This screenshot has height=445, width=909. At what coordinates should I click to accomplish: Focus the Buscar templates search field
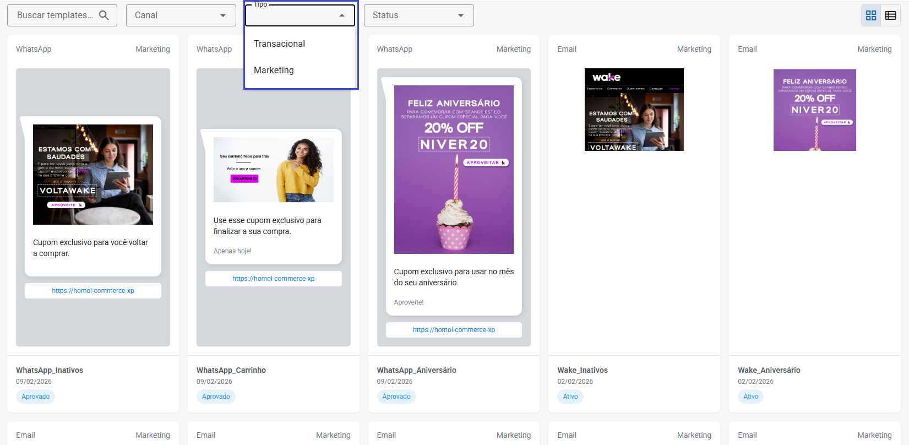55,15
